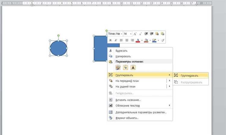
Task: Select the merge formatting paste option
Action: click(125, 67)
